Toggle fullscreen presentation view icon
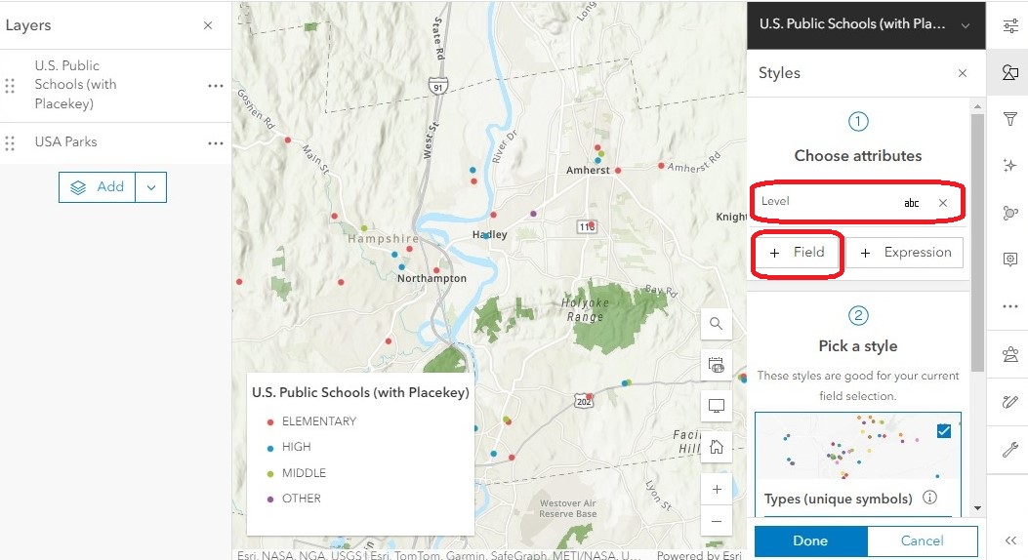The height and width of the screenshot is (560, 1028). [x=717, y=406]
